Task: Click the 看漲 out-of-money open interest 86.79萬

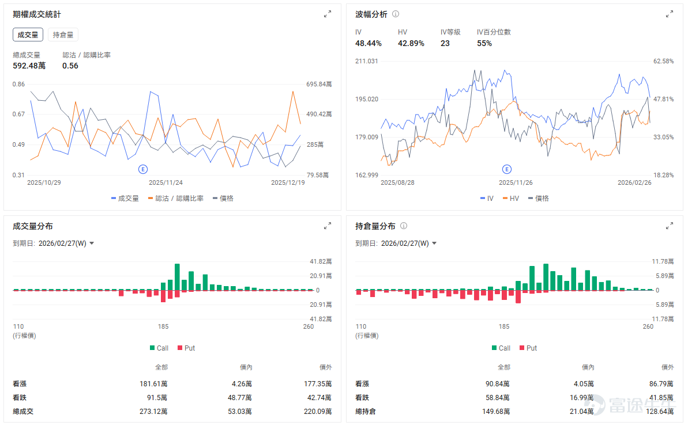Action: click(661, 384)
